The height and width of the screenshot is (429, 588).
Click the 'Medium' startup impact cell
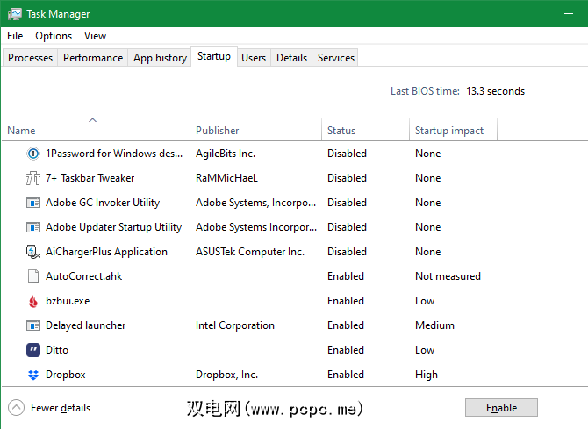[x=434, y=325]
